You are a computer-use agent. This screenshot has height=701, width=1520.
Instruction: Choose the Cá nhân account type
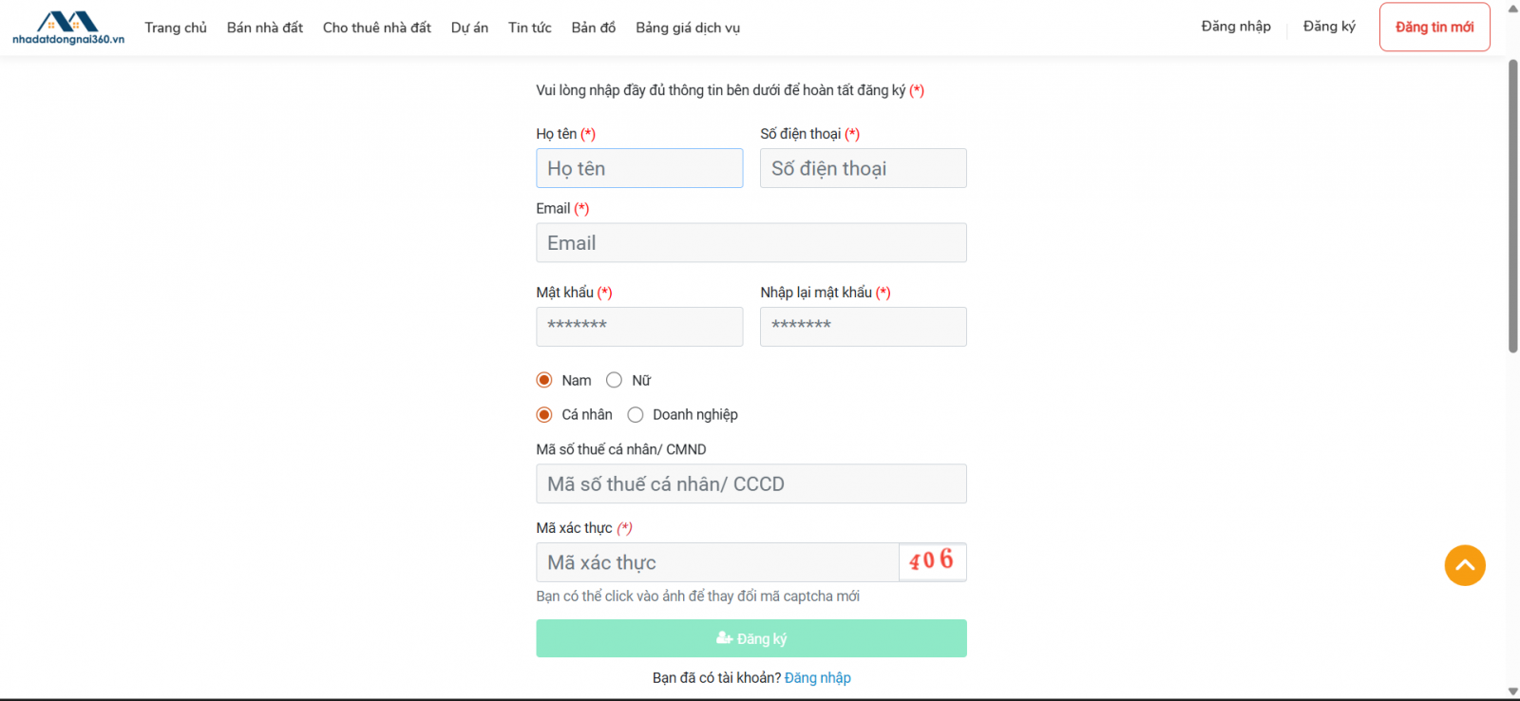click(544, 414)
